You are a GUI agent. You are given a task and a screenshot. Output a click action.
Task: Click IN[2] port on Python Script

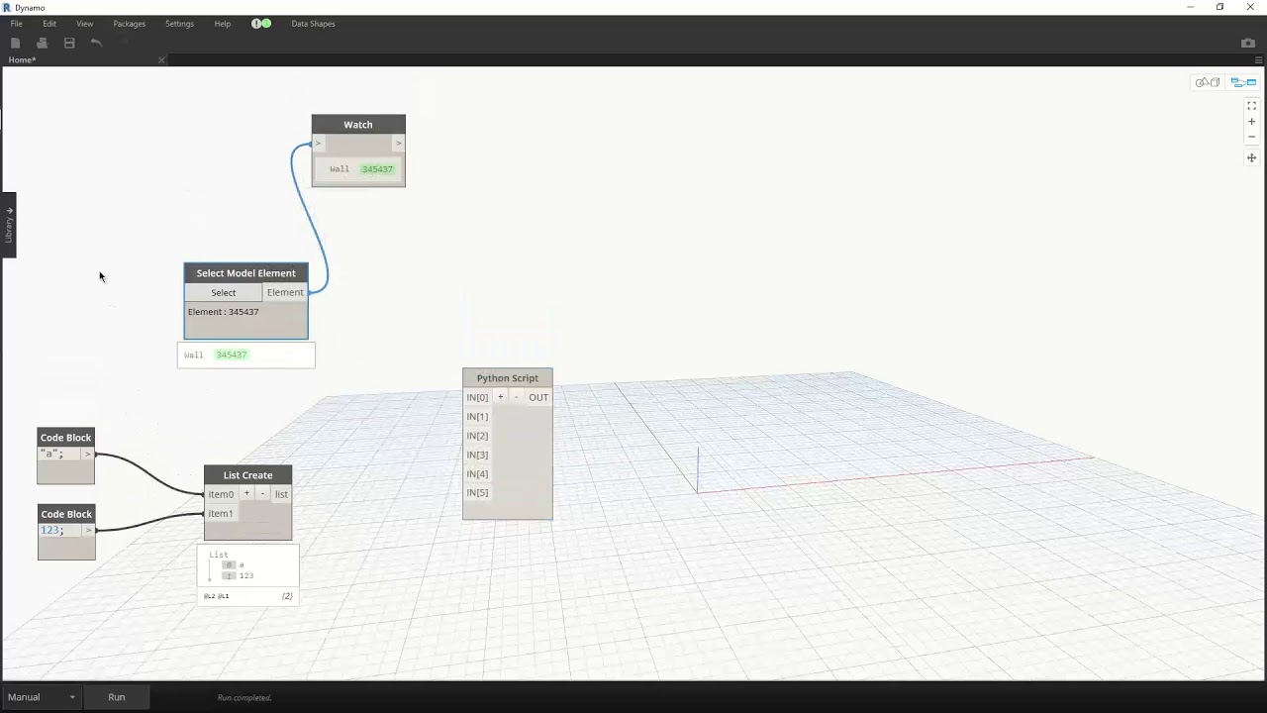tap(477, 436)
